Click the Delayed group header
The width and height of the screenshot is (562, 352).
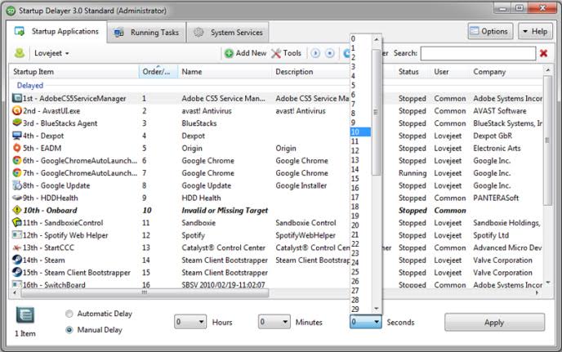tap(30, 85)
